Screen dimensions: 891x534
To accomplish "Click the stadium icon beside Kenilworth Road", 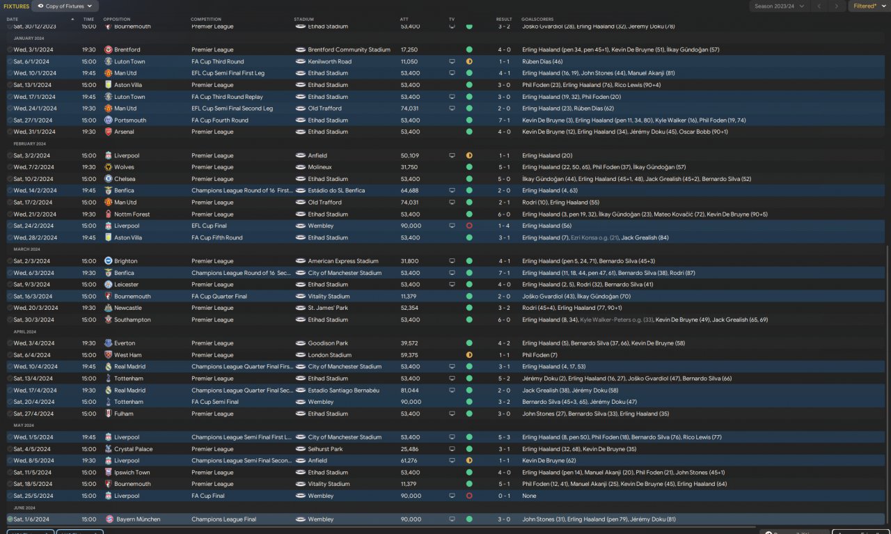I will point(300,61).
